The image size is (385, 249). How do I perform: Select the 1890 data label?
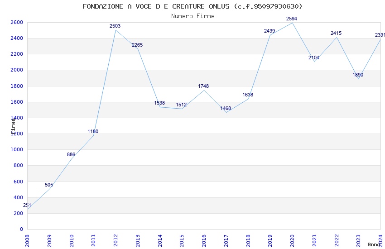(x=358, y=75)
